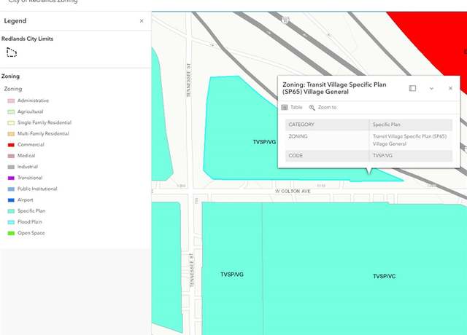Click the Open Space legend label

[31, 233]
